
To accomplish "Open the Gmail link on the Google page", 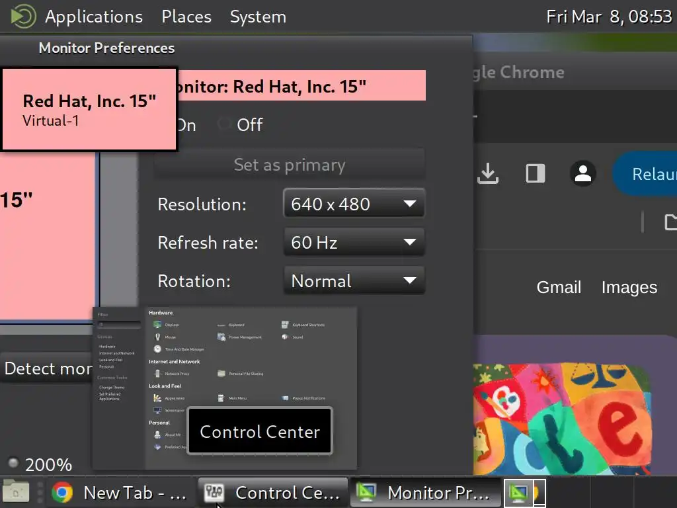I will 559,287.
